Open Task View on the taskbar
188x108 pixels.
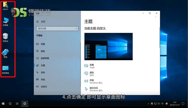[17, 103]
